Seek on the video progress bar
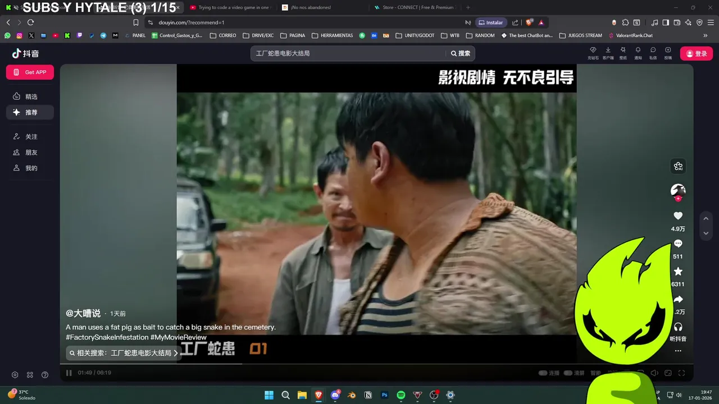This screenshot has width=719, height=404. click(376, 364)
